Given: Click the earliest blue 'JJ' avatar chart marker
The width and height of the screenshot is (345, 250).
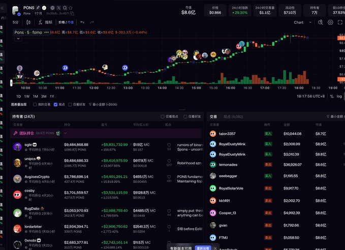Looking at the screenshot, I should pyautogui.click(x=65, y=68).
